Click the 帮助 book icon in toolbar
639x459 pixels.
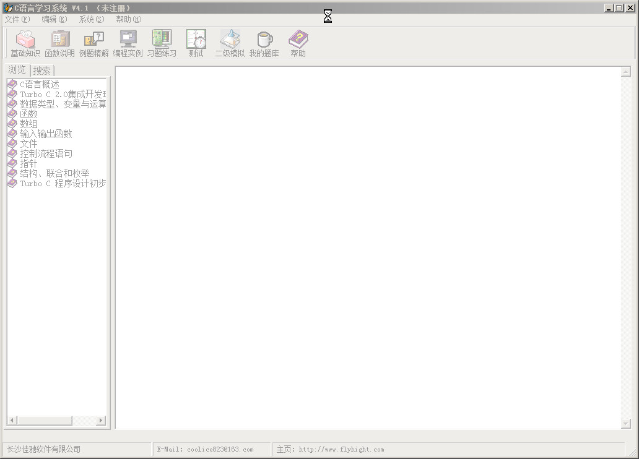pos(298,43)
